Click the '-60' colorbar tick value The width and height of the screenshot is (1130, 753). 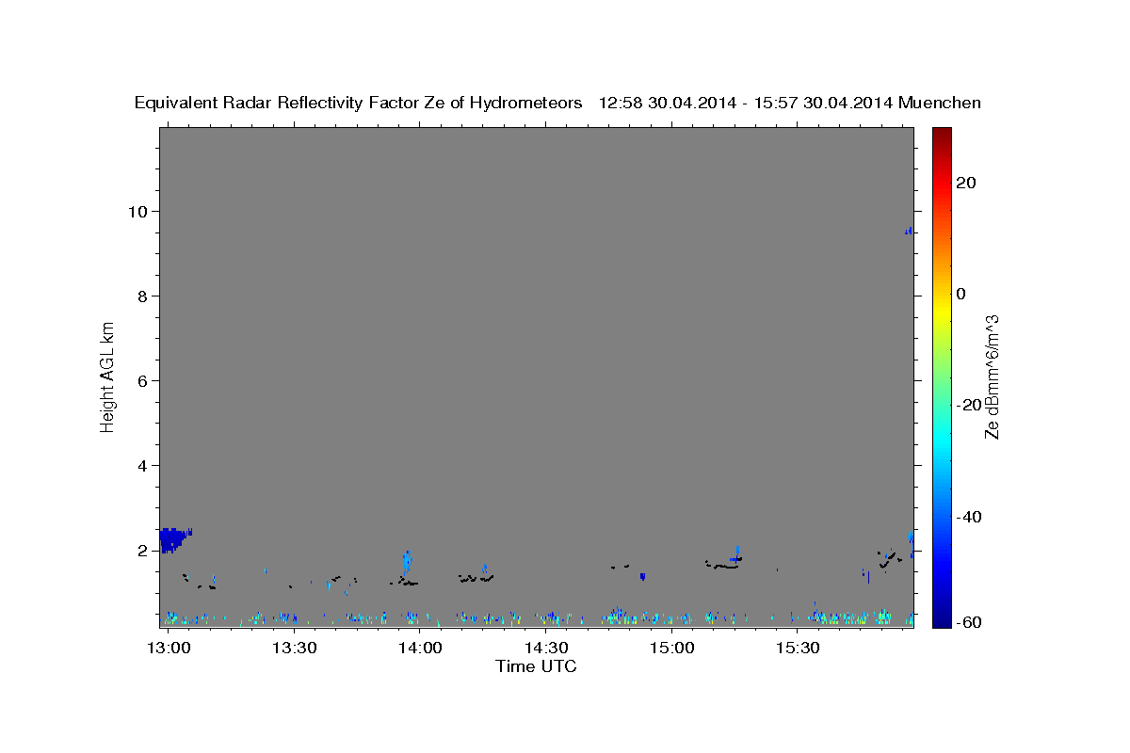point(968,622)
